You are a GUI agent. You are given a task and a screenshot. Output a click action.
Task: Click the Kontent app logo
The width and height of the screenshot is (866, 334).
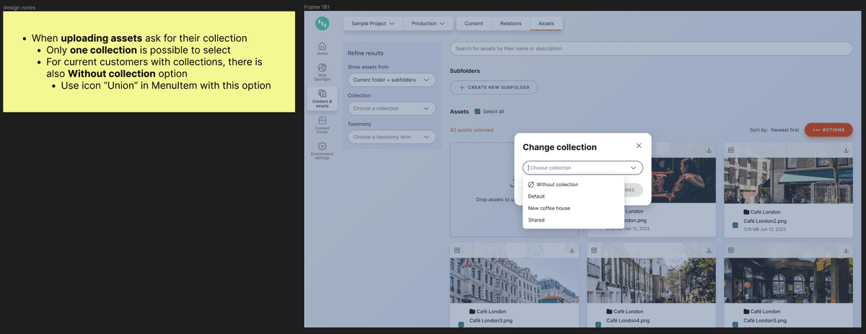[x=322, y=24]
